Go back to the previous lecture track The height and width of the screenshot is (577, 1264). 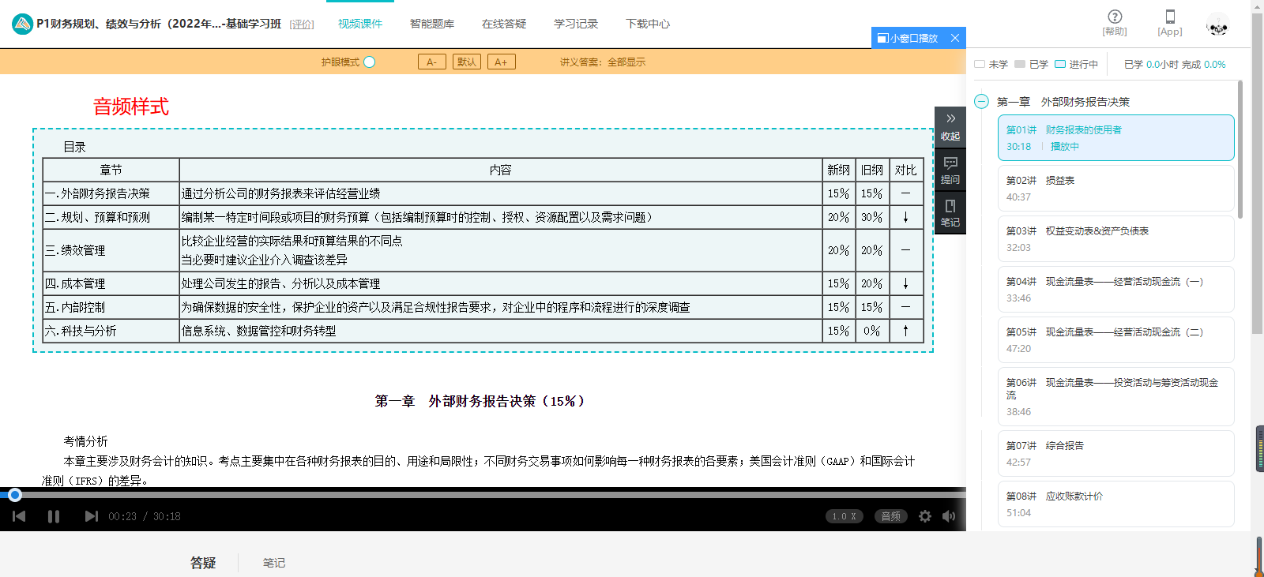[x=20, y=516]
